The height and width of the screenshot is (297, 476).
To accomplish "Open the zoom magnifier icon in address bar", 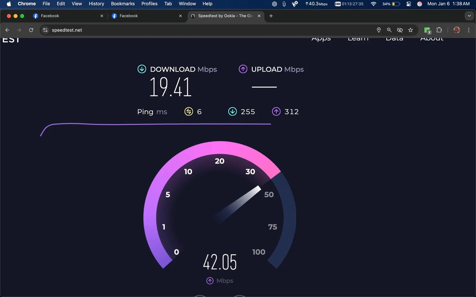I will (389, 30).
